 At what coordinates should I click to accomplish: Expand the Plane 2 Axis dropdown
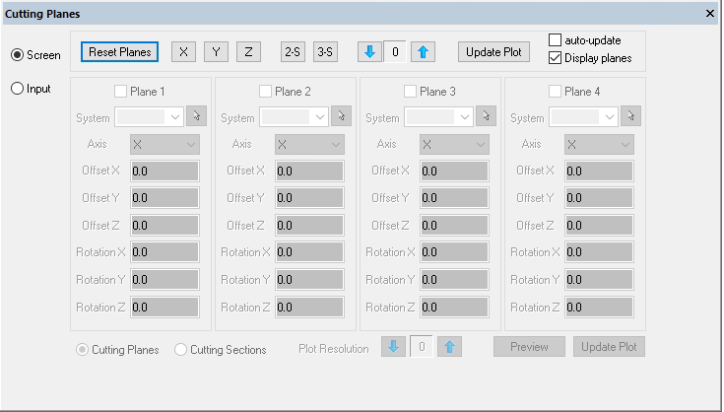click(x=308, y=144)
